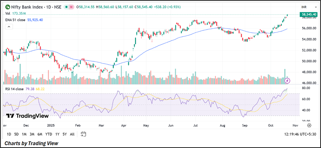Show All time range data
Screen dimensions: 321x148
click(72, 134)
